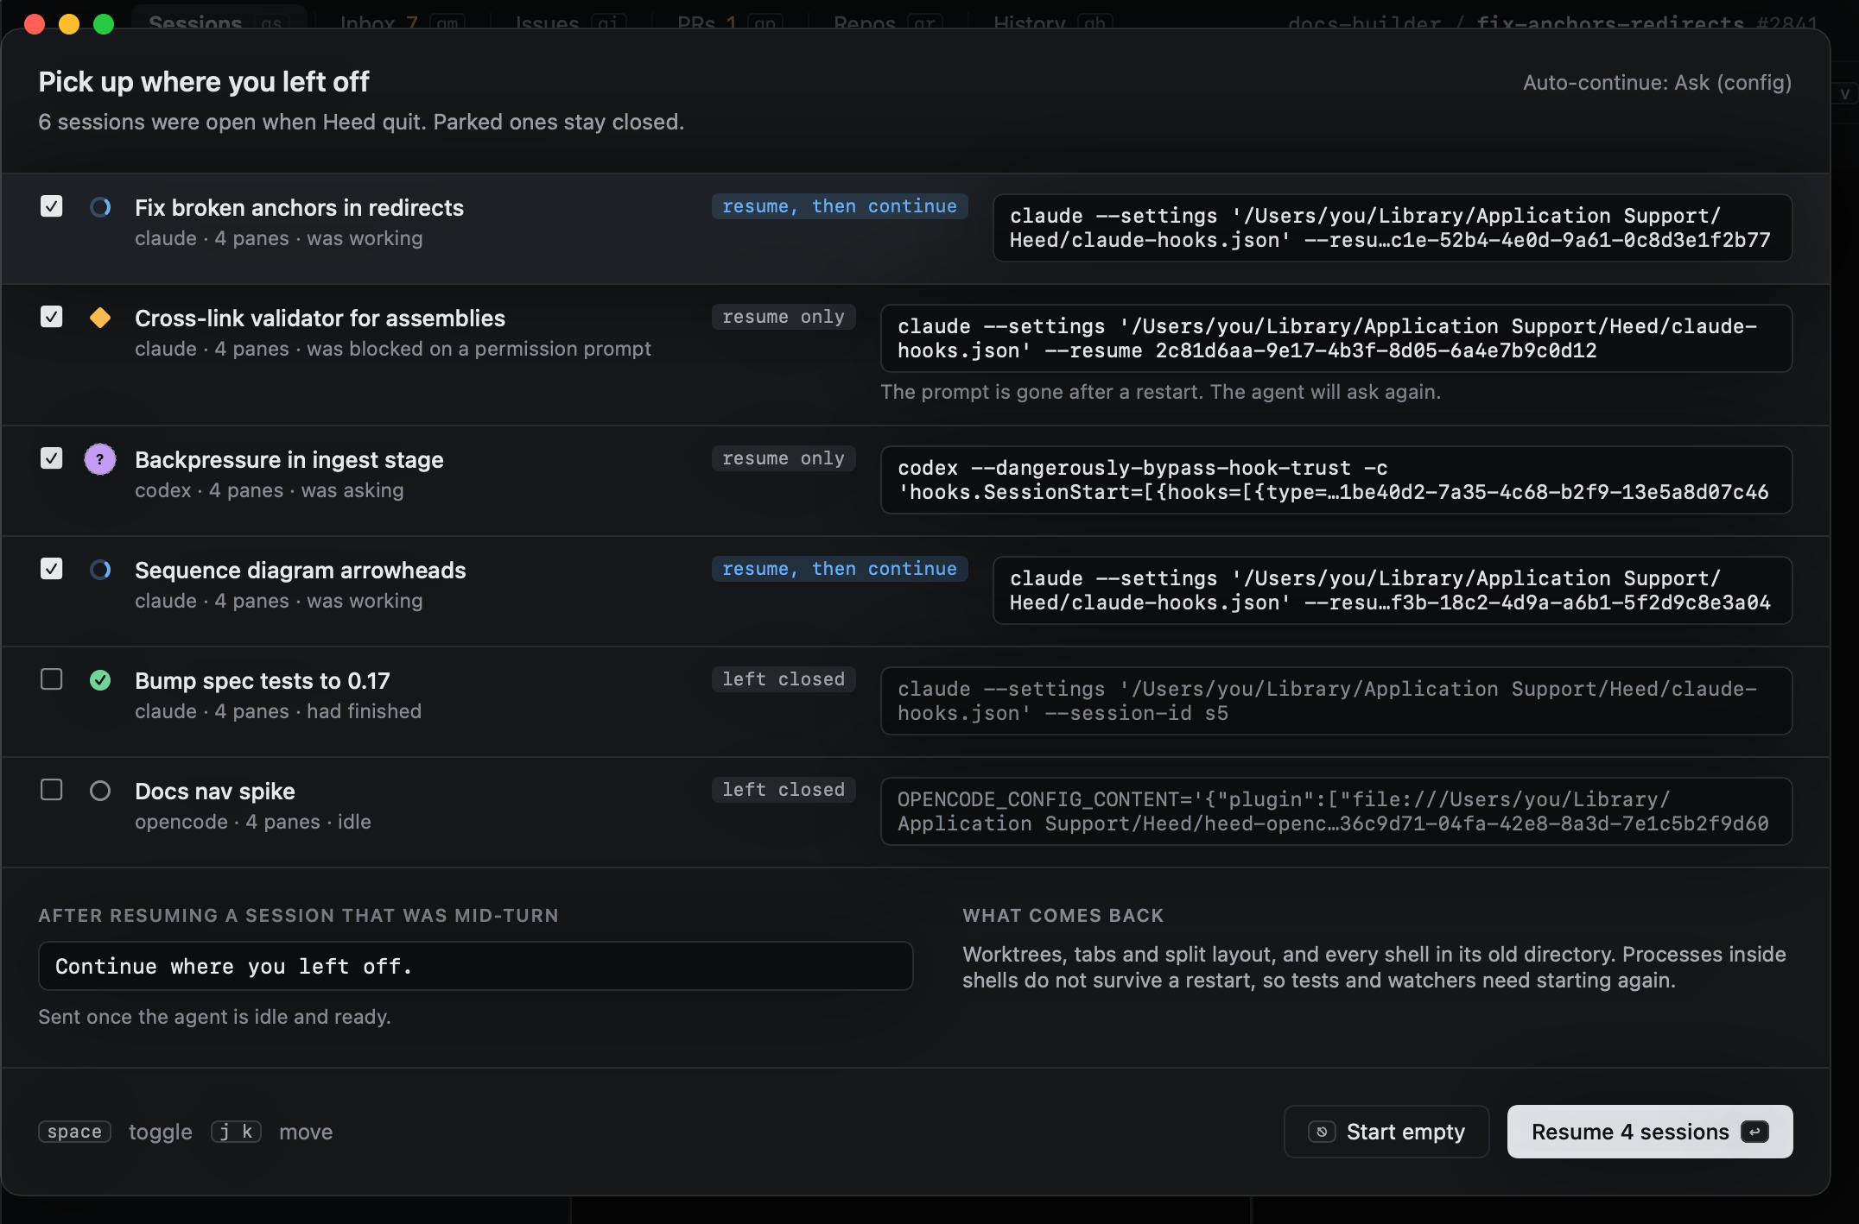Click the left closed badge for Bump spec tests
Screen dimensions: 1859x1224
(x=784, y=679)
